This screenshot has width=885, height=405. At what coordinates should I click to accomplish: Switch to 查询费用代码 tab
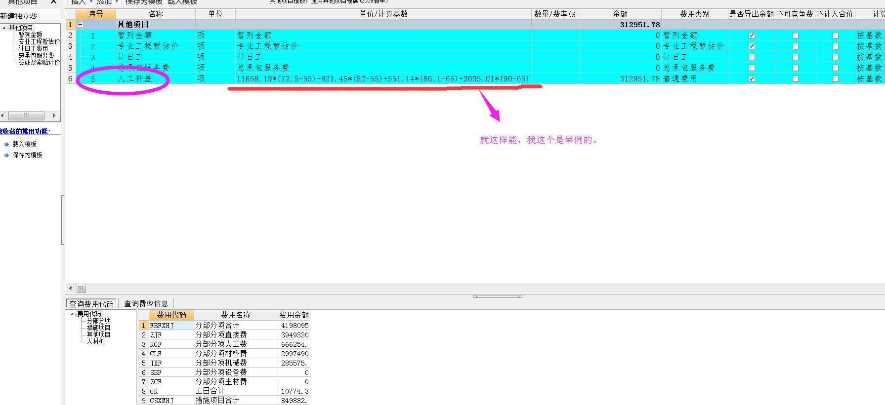[x=91, y=303]
